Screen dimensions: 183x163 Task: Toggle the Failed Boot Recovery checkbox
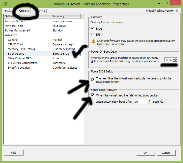click(93, 95)
